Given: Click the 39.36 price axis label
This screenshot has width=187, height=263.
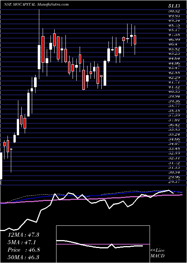Looking at the screenshot, I should 174,101.
